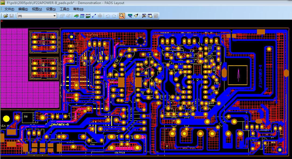Image resolution: width=292 pixels, height=159 pixels.
Task: Click the PROG application icon in title bar
Action: tap(2, 3)
